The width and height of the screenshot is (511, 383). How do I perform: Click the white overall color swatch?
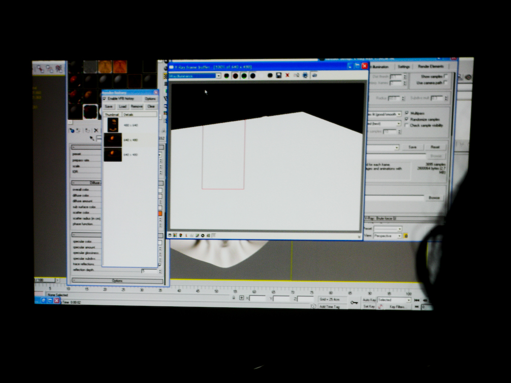tap(161, 190)
